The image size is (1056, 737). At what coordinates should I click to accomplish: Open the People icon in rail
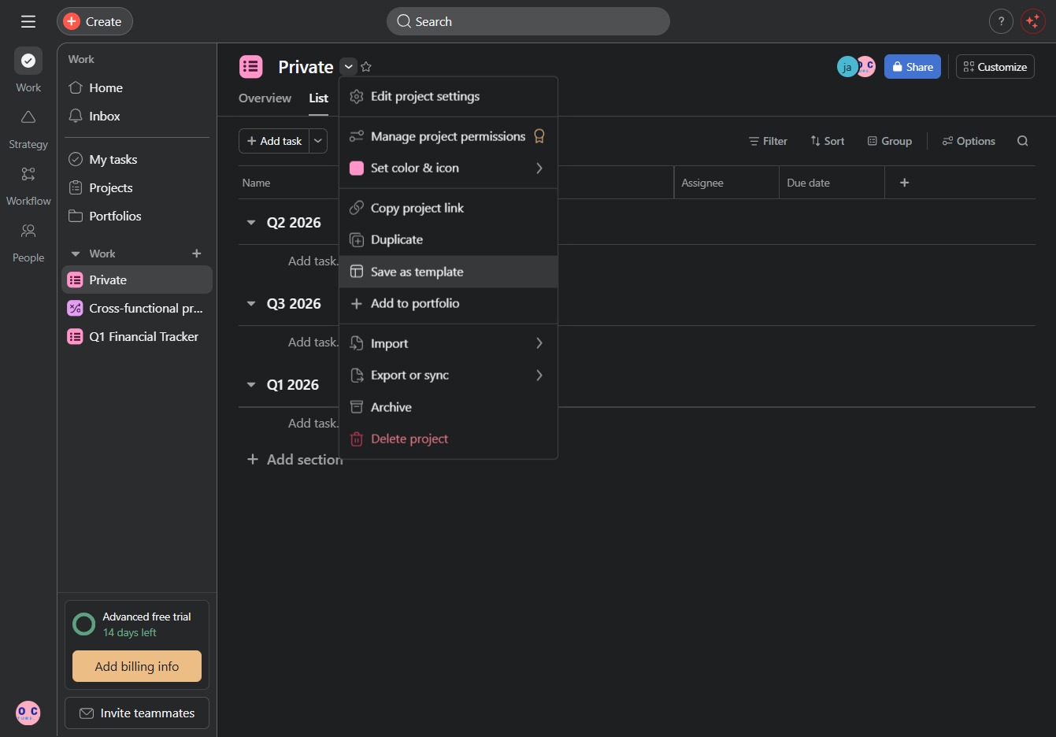[x=28, y=231]
